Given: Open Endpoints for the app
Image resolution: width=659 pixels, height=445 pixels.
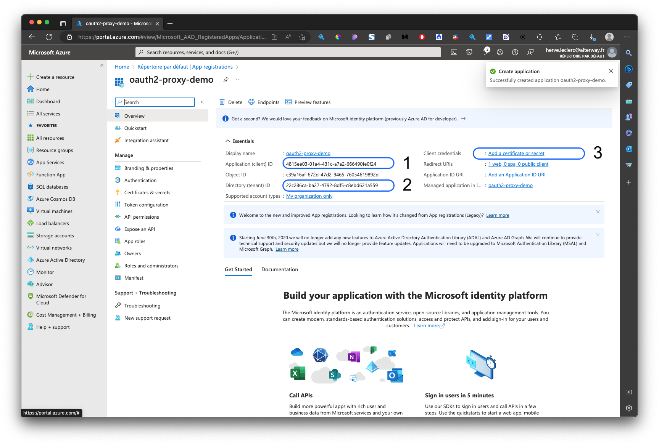Looking at the screenshot, I should (x=264, y=102).
